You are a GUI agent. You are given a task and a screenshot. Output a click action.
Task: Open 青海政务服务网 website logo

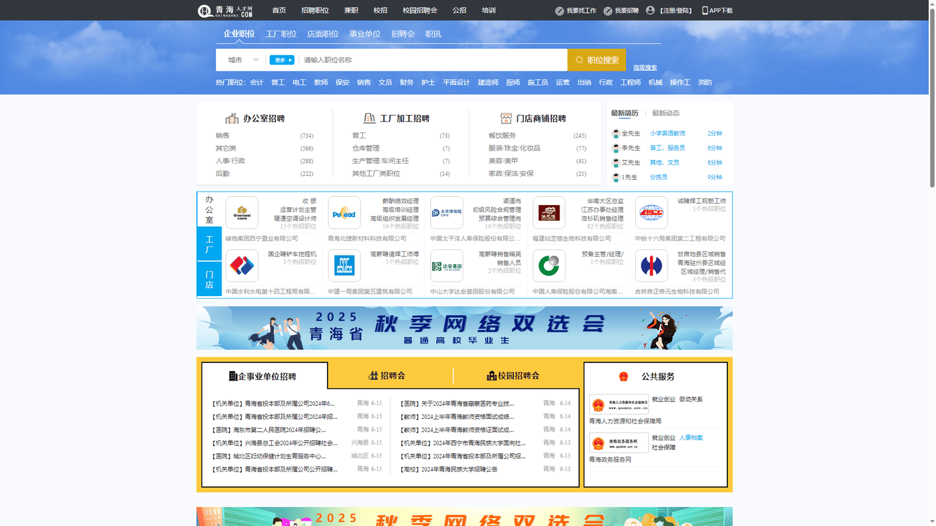(619, 443)
